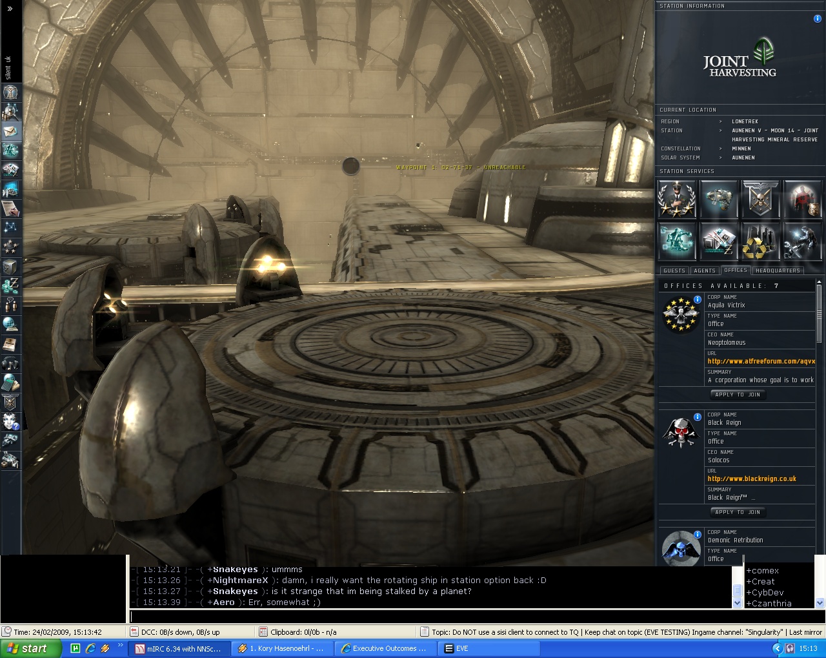The height and width of the screenshot is (658, 826).
Task: Switch to the Agents tab
Action: 705,271
